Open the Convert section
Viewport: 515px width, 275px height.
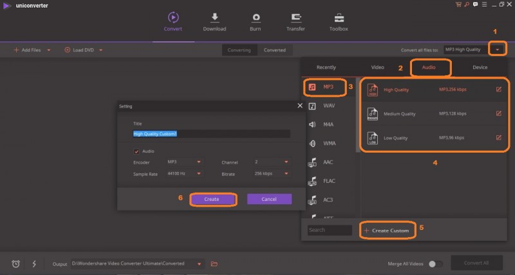coord(173,22)
